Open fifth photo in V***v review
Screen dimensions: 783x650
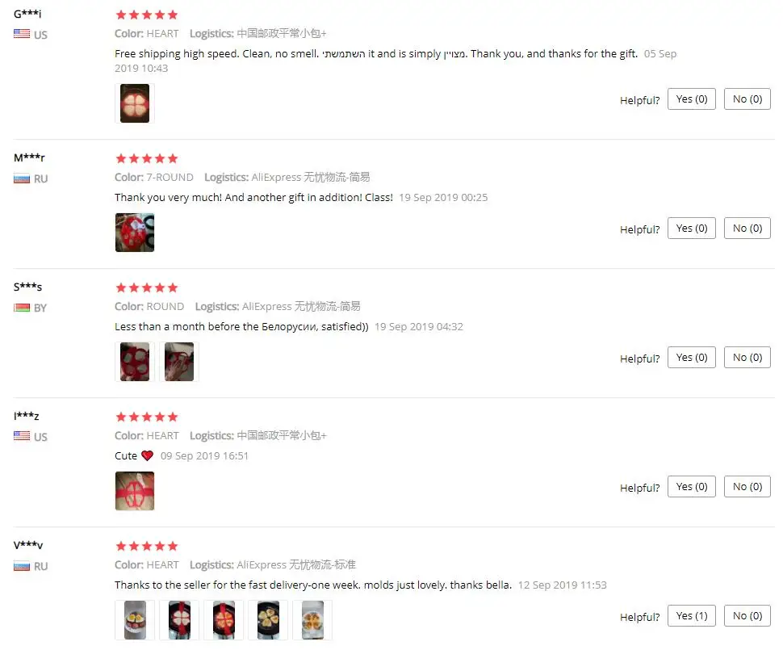[x=312, y=620]
